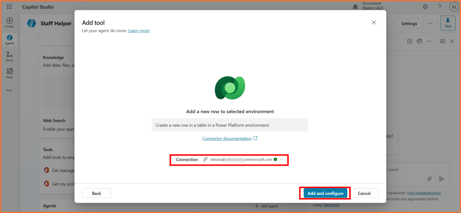Click the Test button with pin icon

448,23
